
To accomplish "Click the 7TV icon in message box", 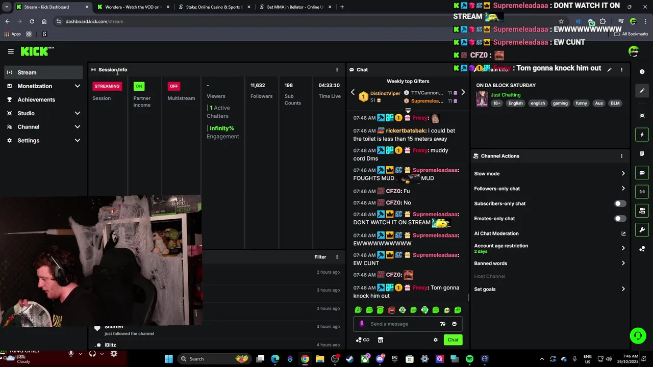I will click(443, 324).
